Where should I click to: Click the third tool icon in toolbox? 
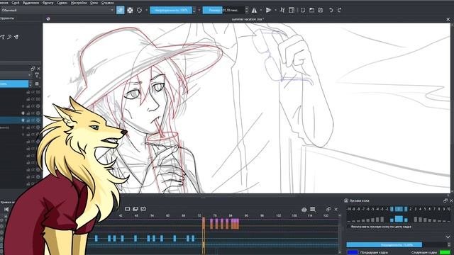coord(16,37)
